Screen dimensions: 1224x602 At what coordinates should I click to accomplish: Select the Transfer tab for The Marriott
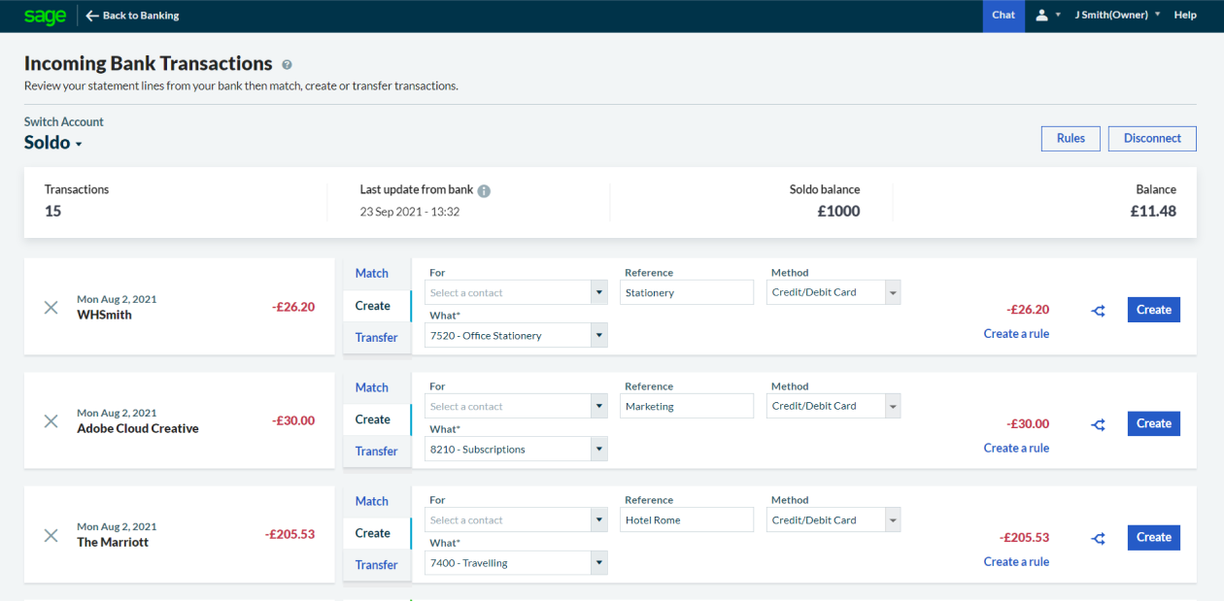(x=377, y=565)
